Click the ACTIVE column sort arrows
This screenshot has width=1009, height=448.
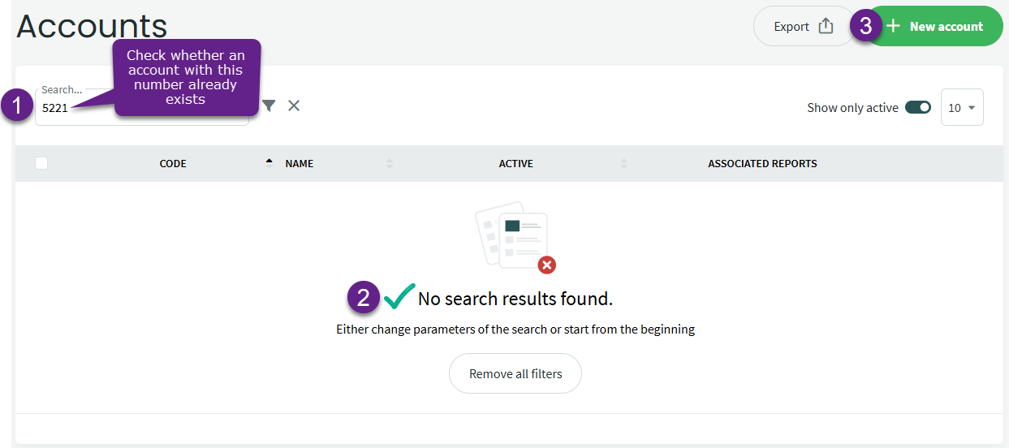624,163
